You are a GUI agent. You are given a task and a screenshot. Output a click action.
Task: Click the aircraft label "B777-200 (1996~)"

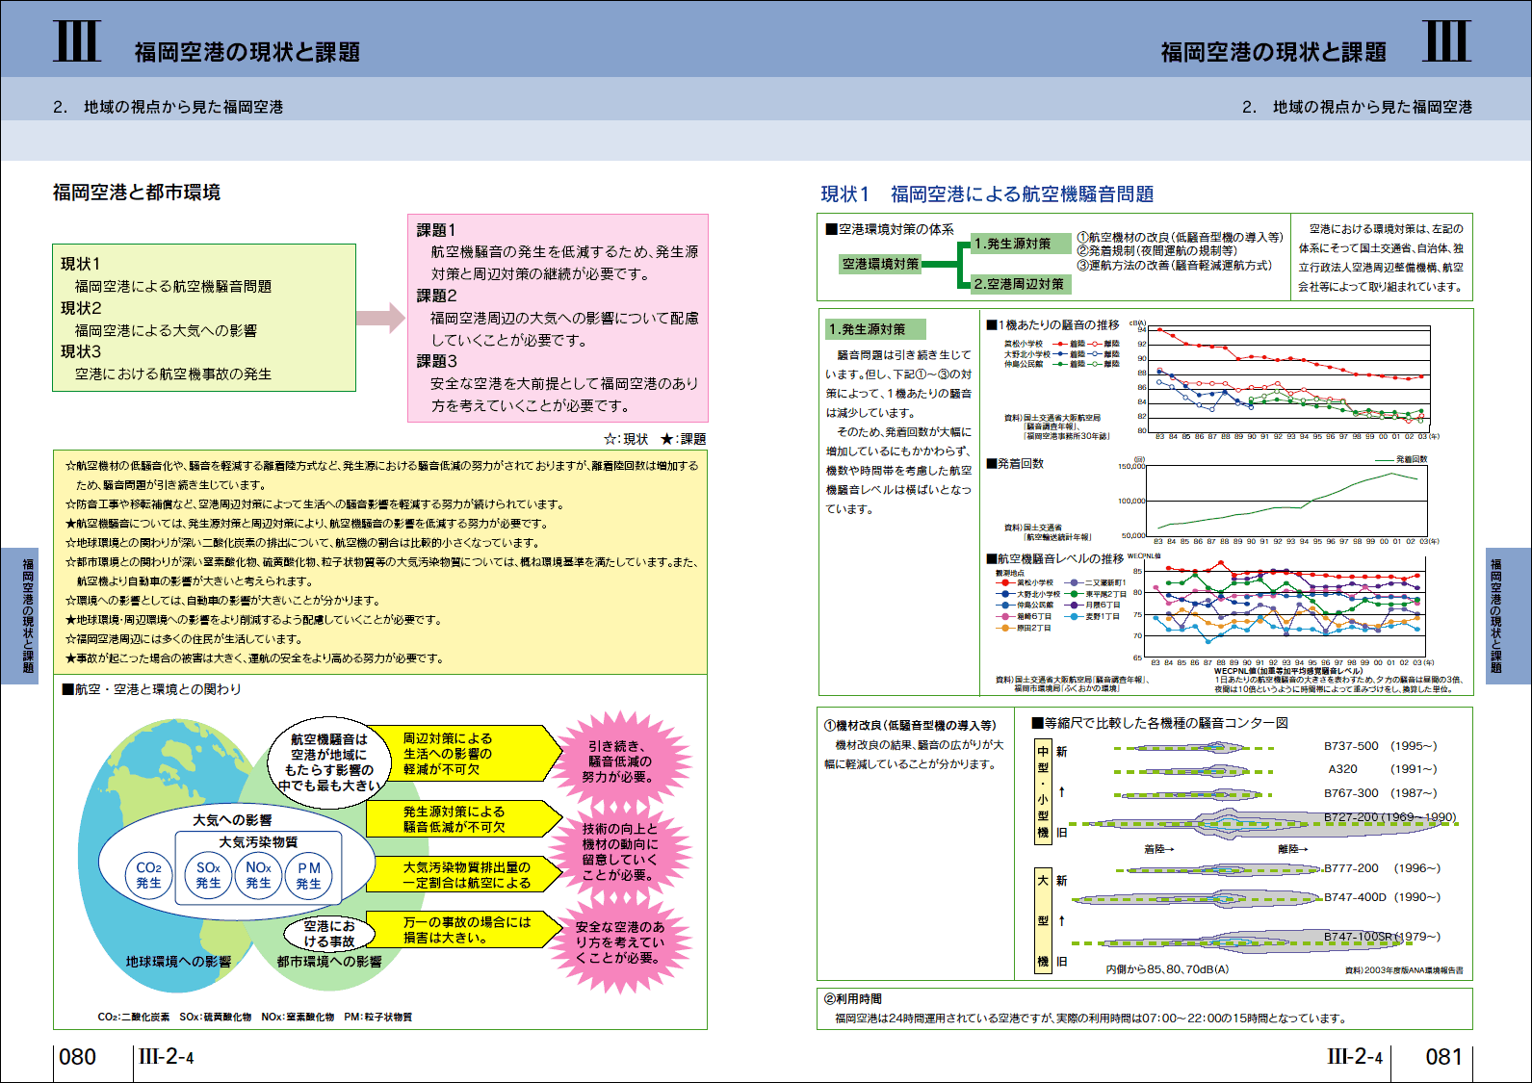coord(1382,868)
